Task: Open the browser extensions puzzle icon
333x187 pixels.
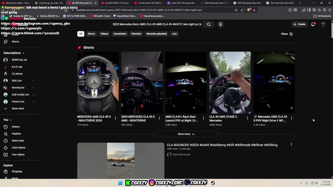Action: click(290, 10)
